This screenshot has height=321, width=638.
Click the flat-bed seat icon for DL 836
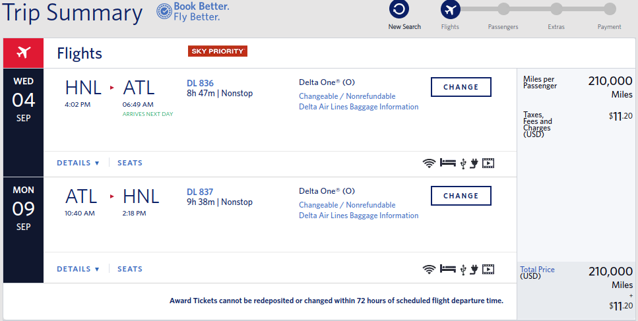[x=448, y=163]
